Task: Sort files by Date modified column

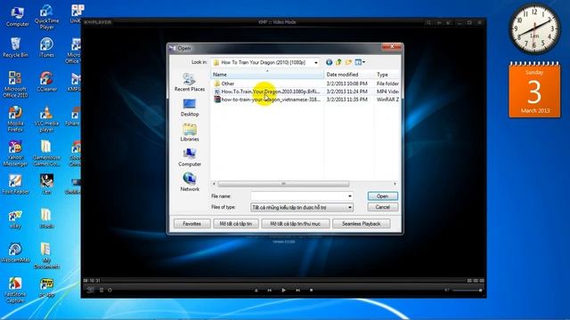Action: 349,75
